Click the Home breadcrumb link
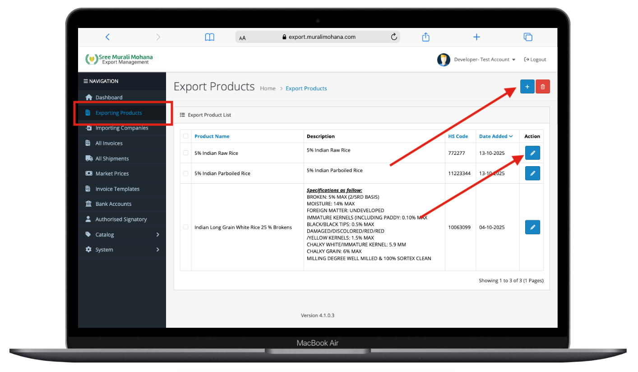 tap(268, 88)
